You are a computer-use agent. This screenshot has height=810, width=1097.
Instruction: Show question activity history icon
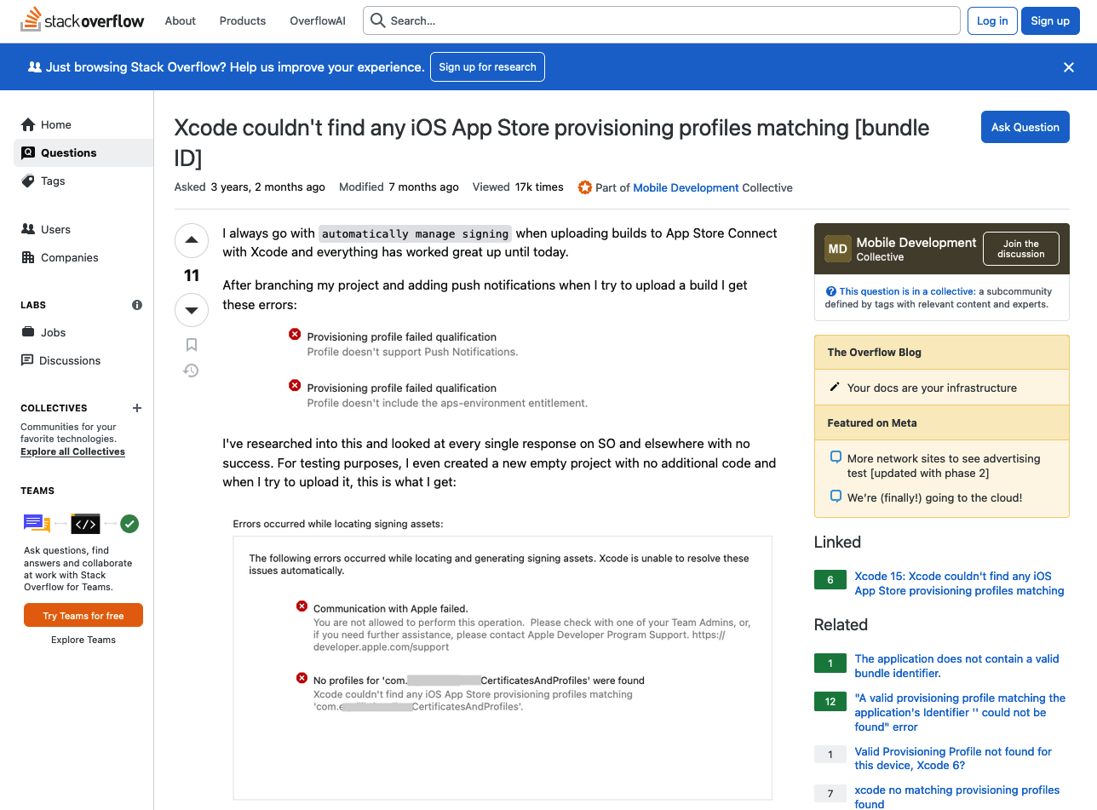(192, 371)
